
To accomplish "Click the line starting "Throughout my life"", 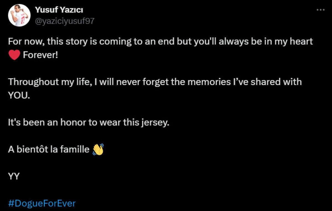I will click(x=155, y=82).
